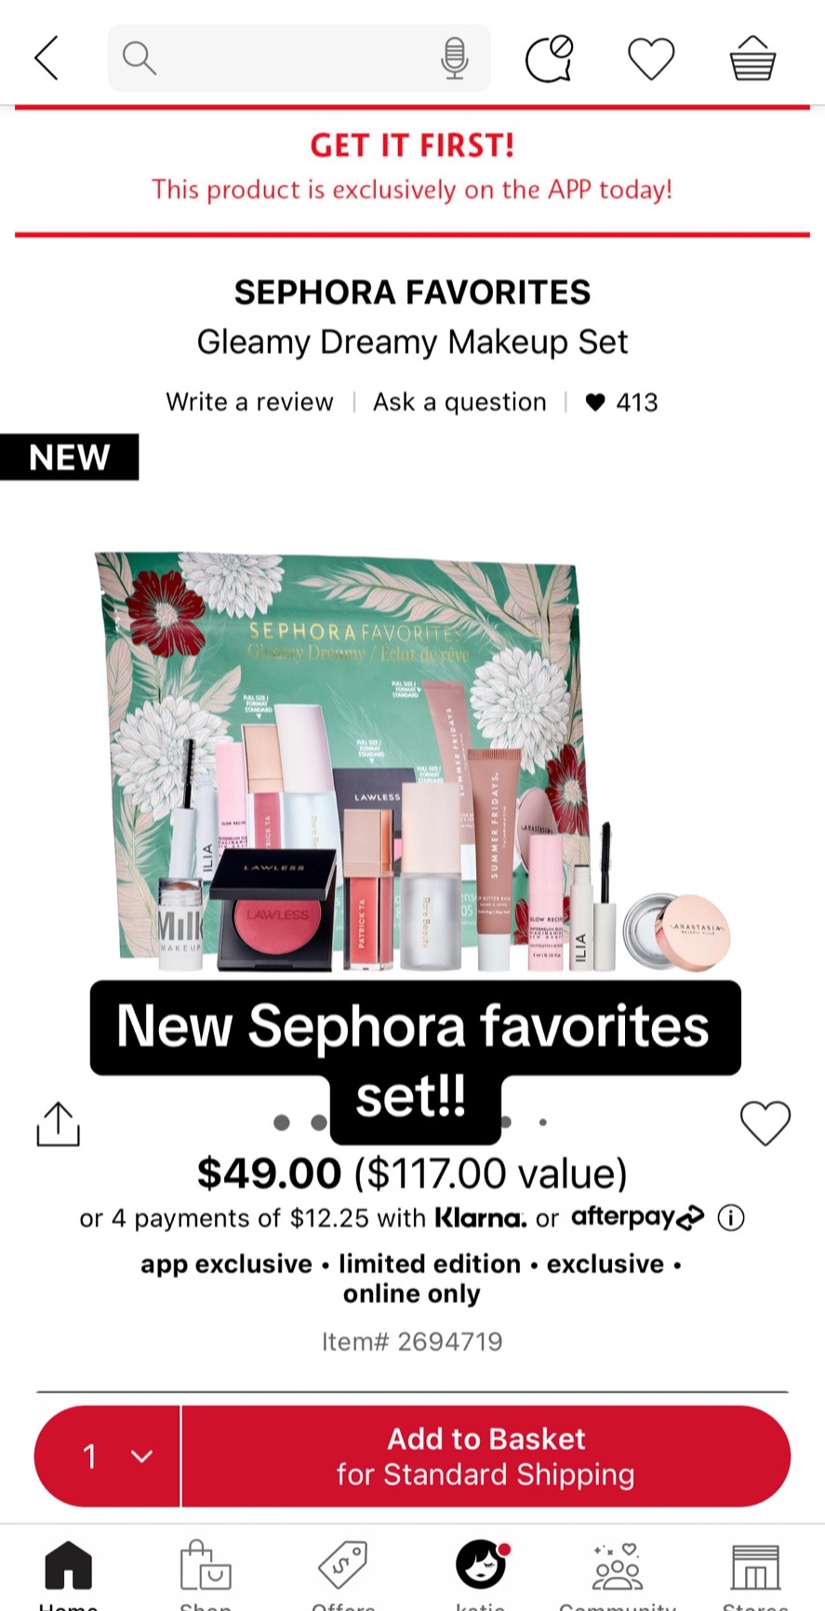Go to the Home tab
This screenshot has width=825, height=1611.
[x=68, y=1575]
